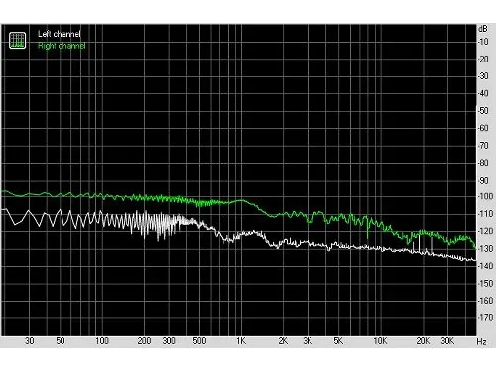The height and width of the screenshot is (372, 496).
Task: Click the "1K" frequency label
Action: 241,341
